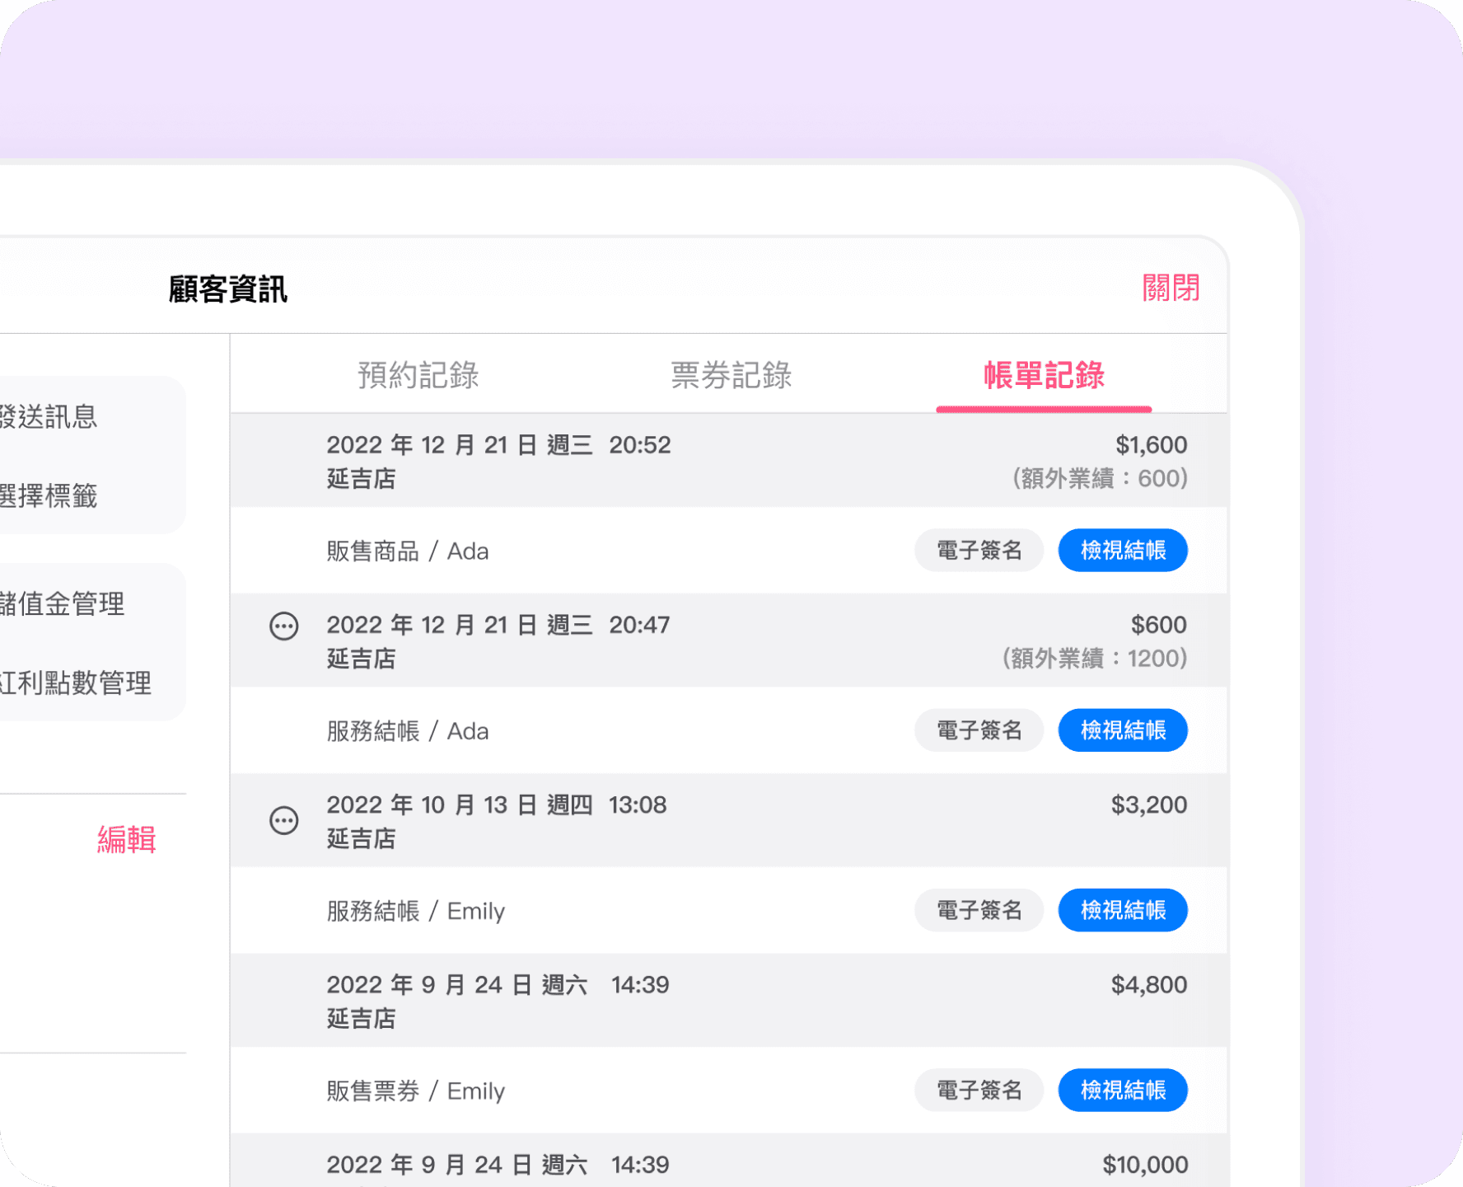Switch to the 預約記錄 tab
This screenshot has width=1463, height=1187.
pos(418,375)
